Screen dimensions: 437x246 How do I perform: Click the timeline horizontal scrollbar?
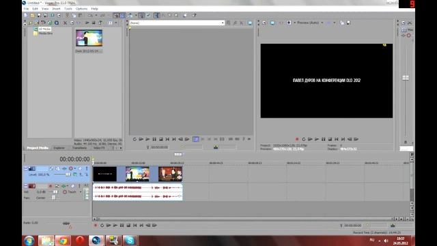point(244,219)
